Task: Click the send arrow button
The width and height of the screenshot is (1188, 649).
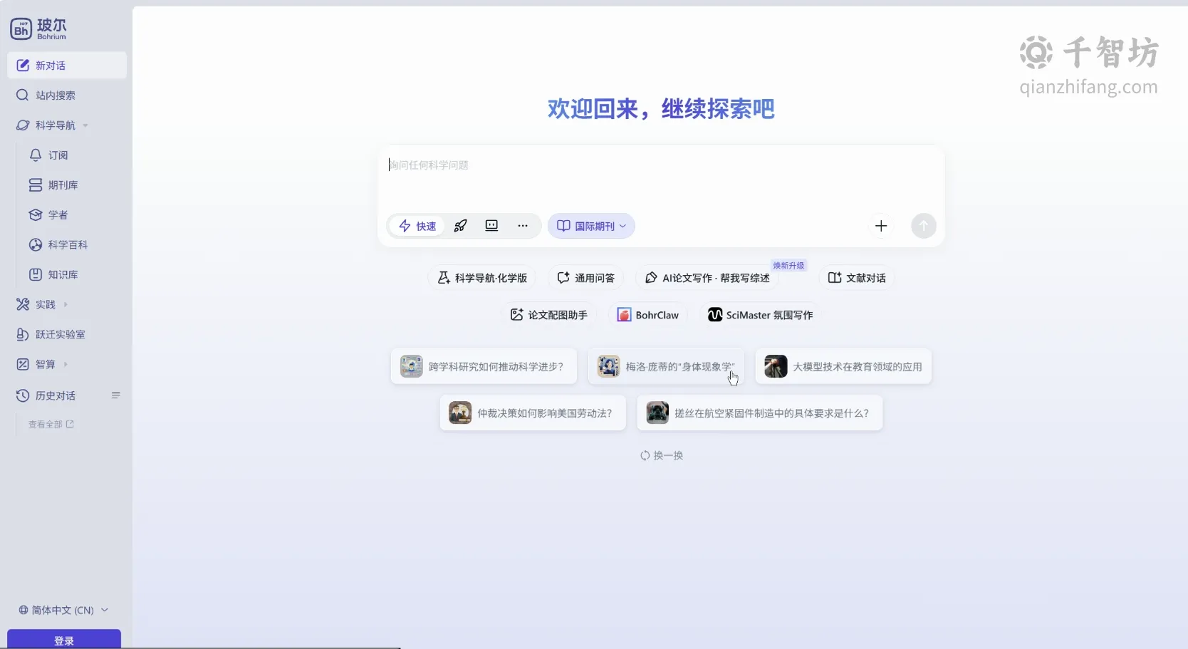Action: [x=924, y=226]
